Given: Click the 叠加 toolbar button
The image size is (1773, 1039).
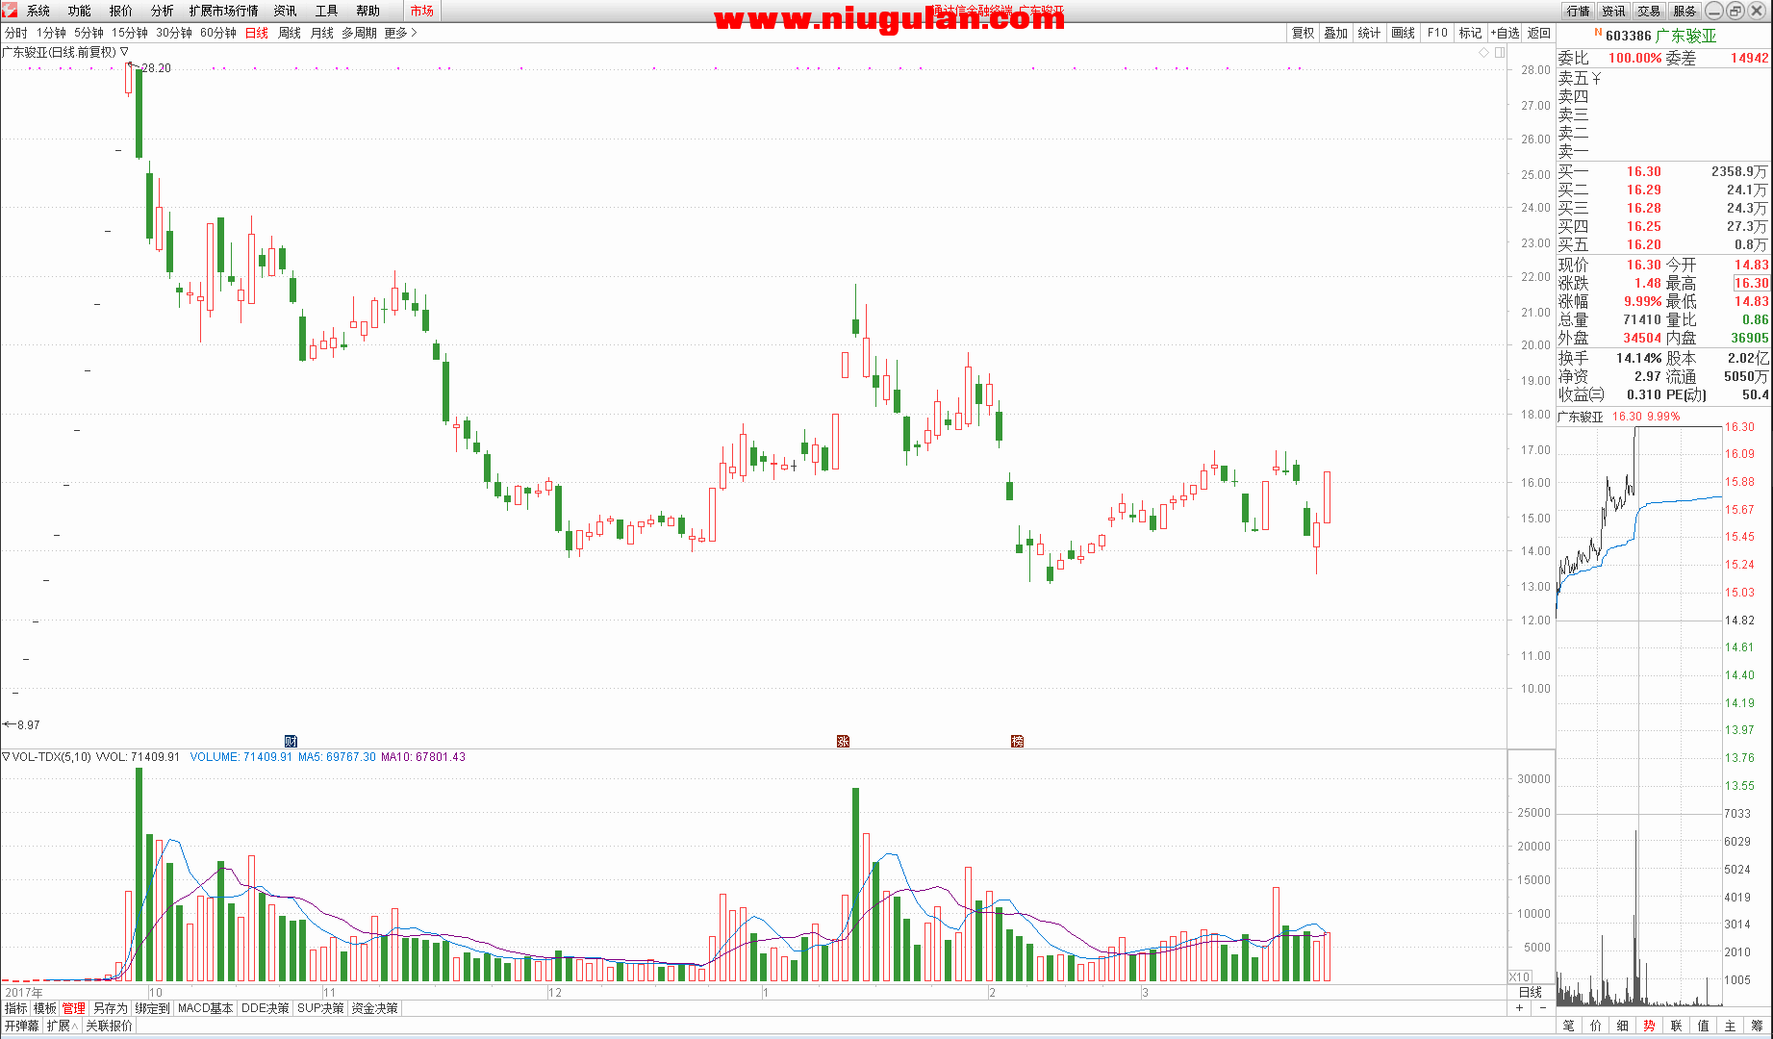Looking at the screenshot, I should tap(1336, 33).
